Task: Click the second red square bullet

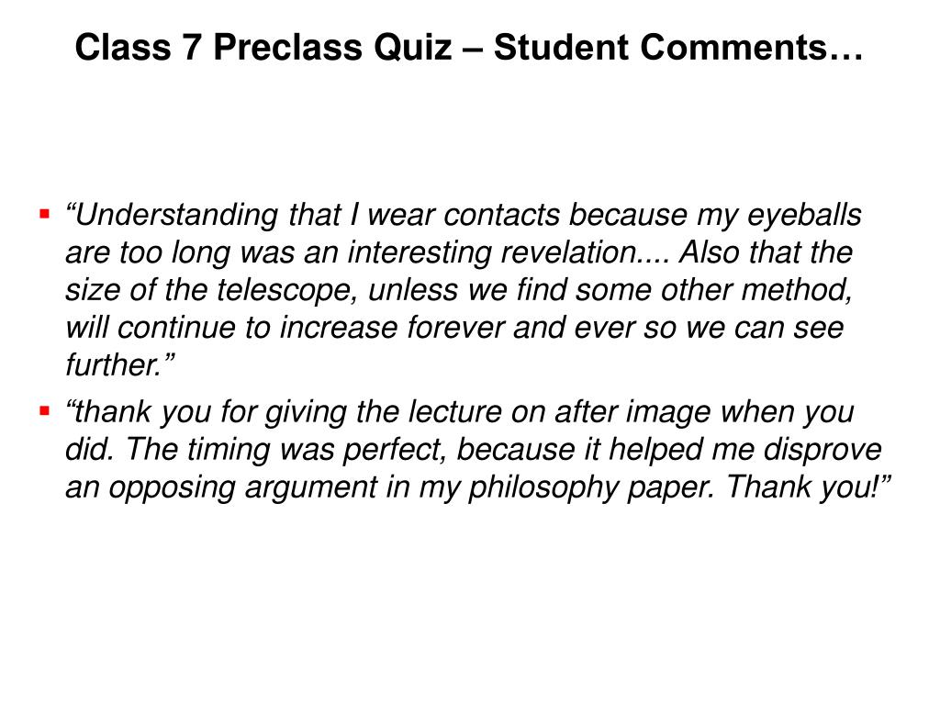Action: coord(43,412)
